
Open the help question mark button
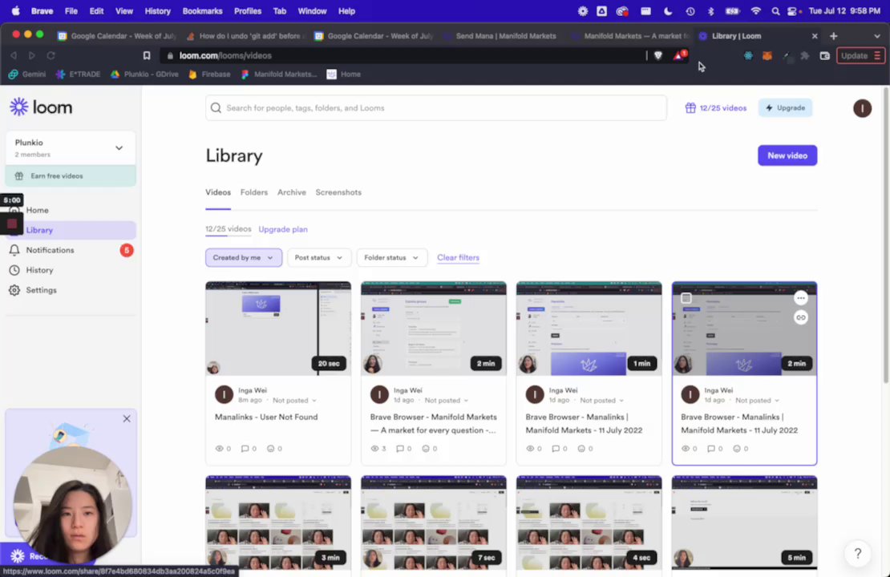858,553
